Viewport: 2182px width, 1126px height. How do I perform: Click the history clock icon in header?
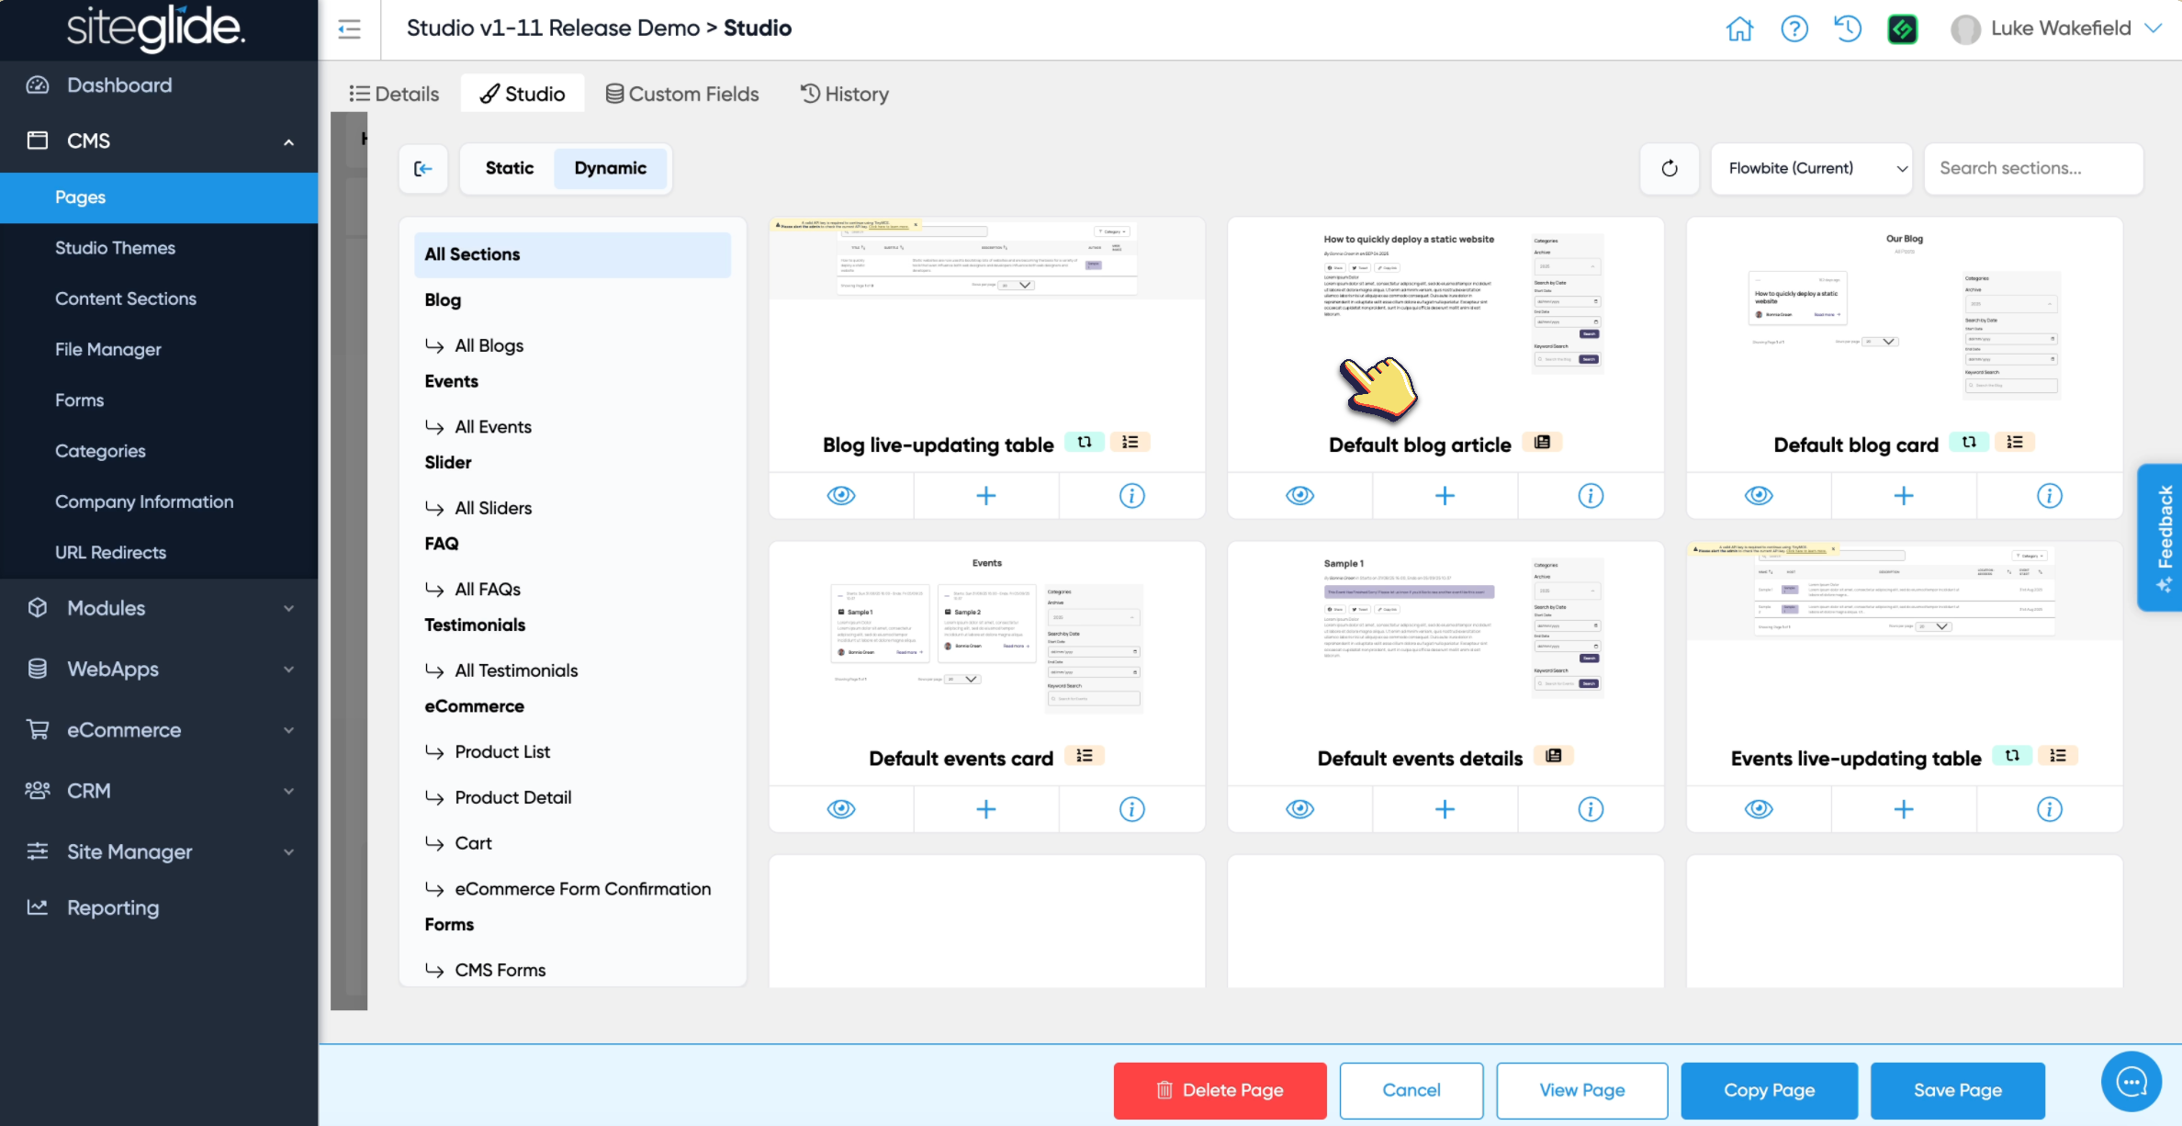pos(1848,29)
